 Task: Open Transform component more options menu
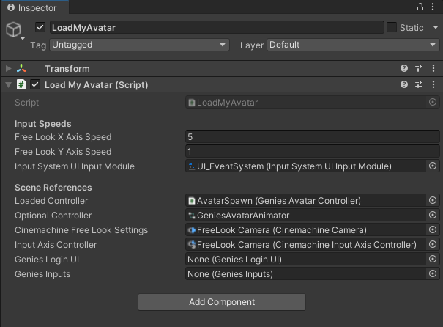point(433,68)
